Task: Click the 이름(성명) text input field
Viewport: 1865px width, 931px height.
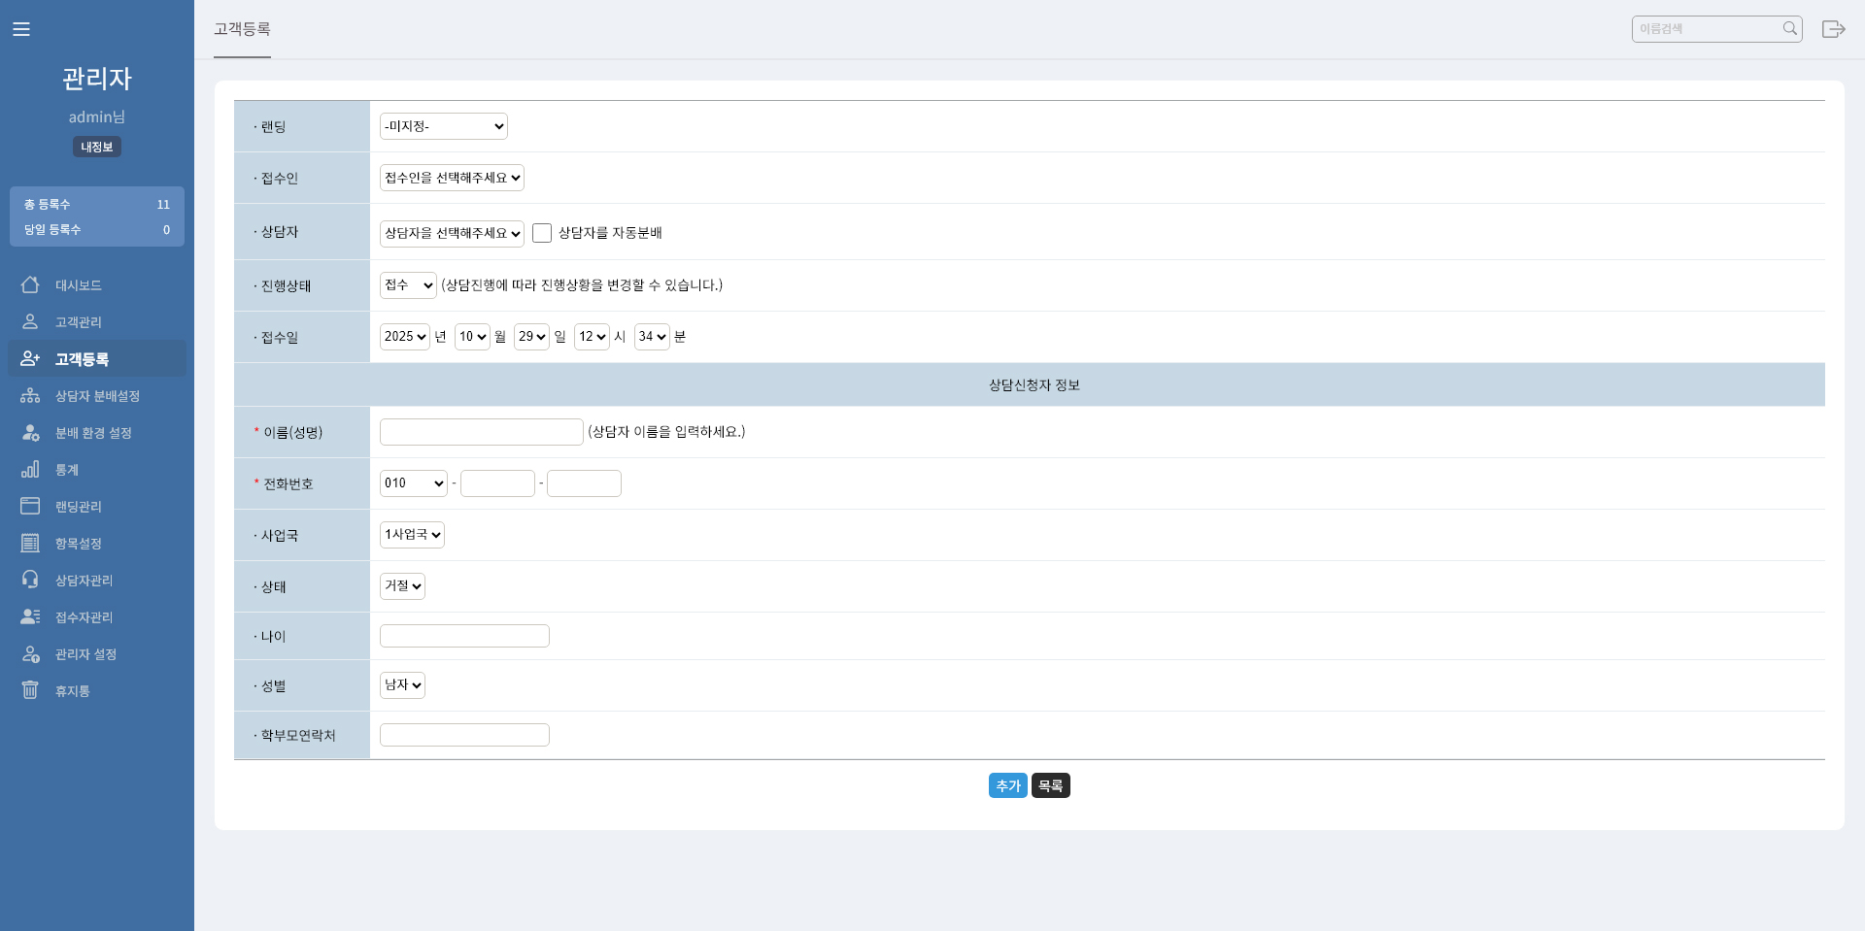Action: (x=481, y=432)
